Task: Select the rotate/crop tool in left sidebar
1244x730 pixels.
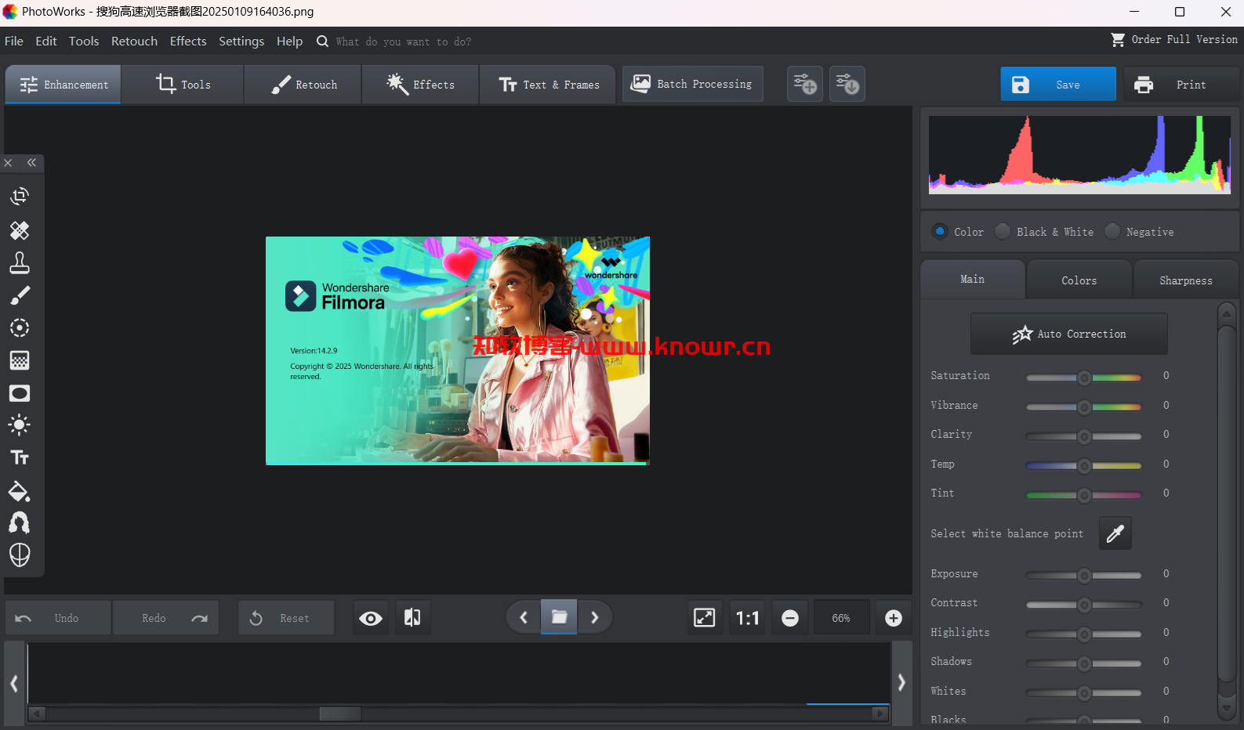Action: (20, 196)
